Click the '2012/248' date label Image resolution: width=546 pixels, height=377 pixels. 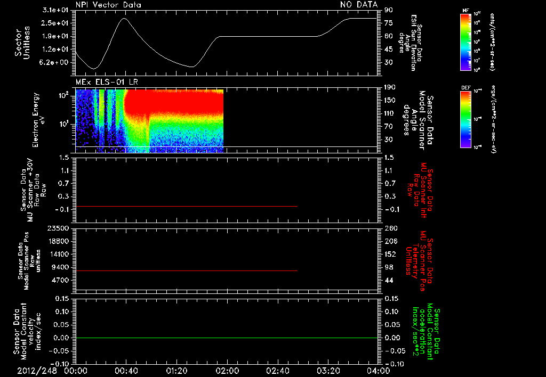click(x=37, y=371)
